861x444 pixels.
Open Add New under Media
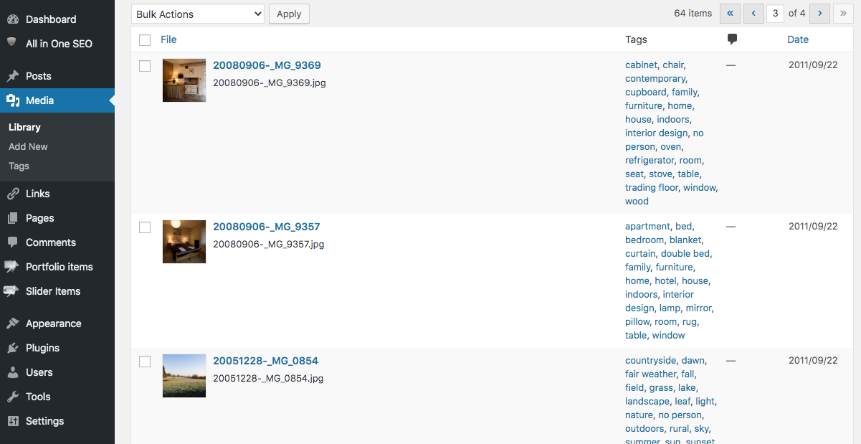(28, 146)
